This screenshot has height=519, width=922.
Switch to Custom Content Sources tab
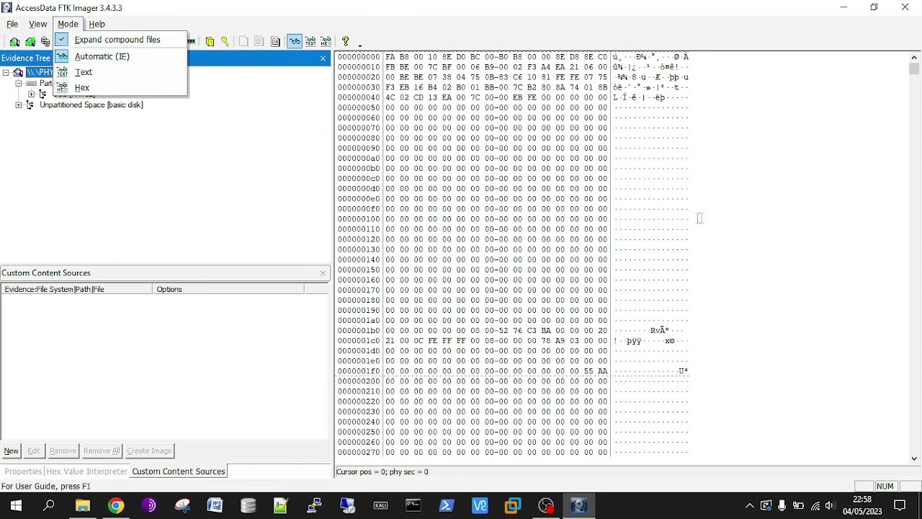[x=179, y=471]
